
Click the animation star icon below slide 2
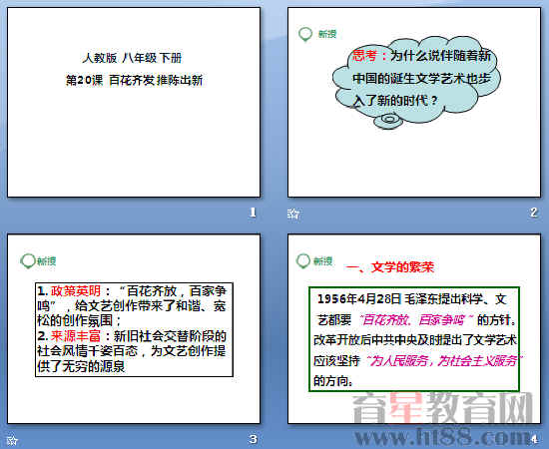tap(293, 214)
